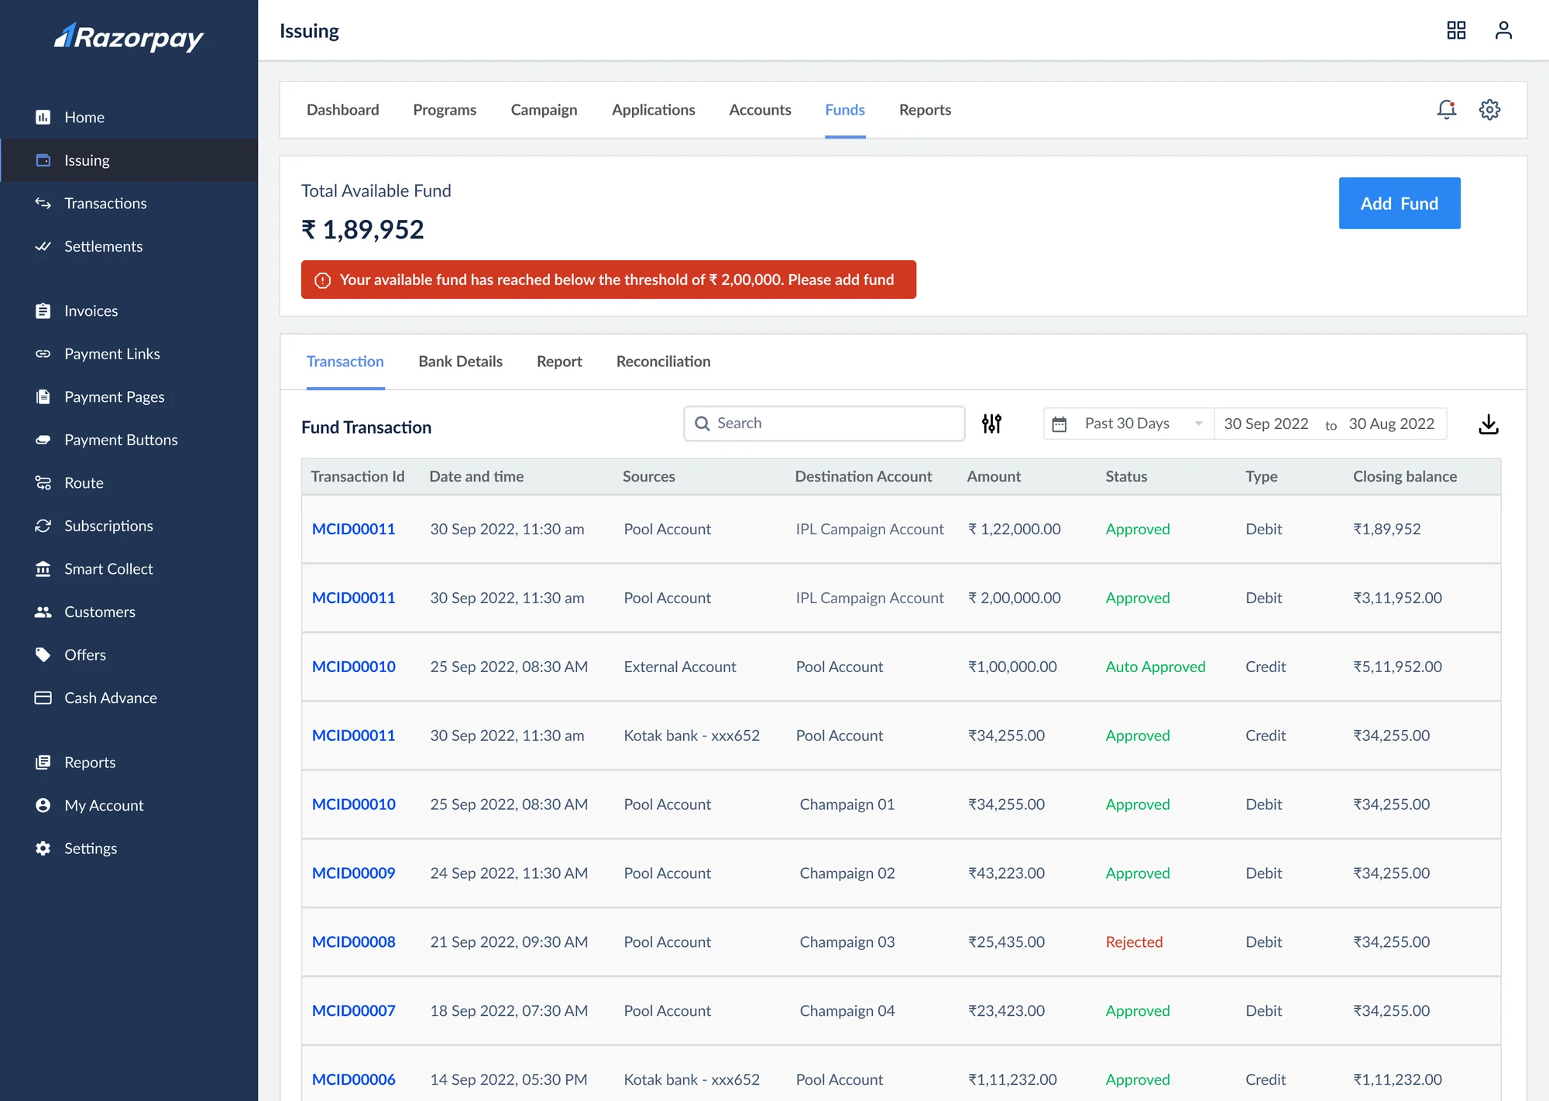Download fund transactions via download icon
The width and height of the screenshot is (1549, 1101).
pyautogui.click(x=1488, y=424)
